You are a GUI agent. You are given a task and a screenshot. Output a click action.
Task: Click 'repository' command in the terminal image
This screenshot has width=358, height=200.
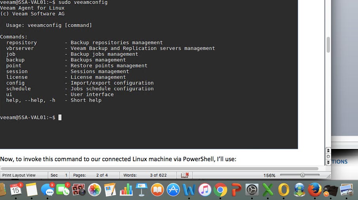21,43
